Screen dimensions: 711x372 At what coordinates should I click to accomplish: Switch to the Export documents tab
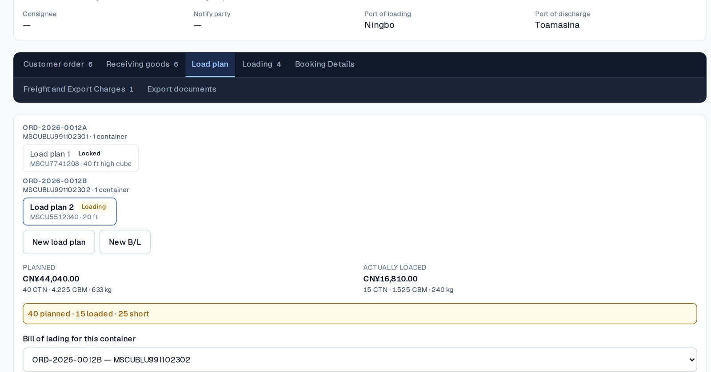[x=182, y=89]
